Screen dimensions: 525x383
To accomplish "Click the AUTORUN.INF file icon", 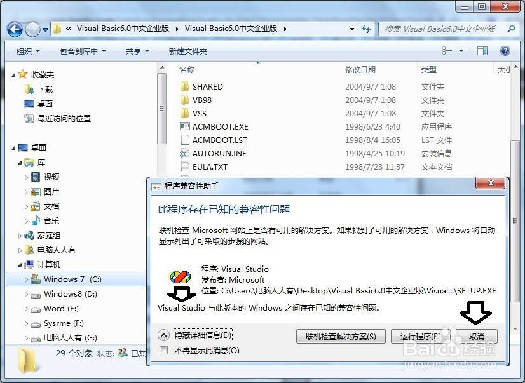I will [x=184, y=153].
